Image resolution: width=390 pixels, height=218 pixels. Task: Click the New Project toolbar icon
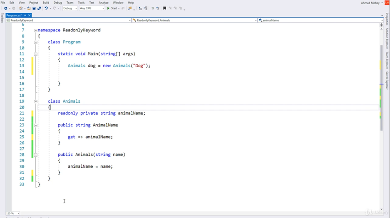point(21,8)
